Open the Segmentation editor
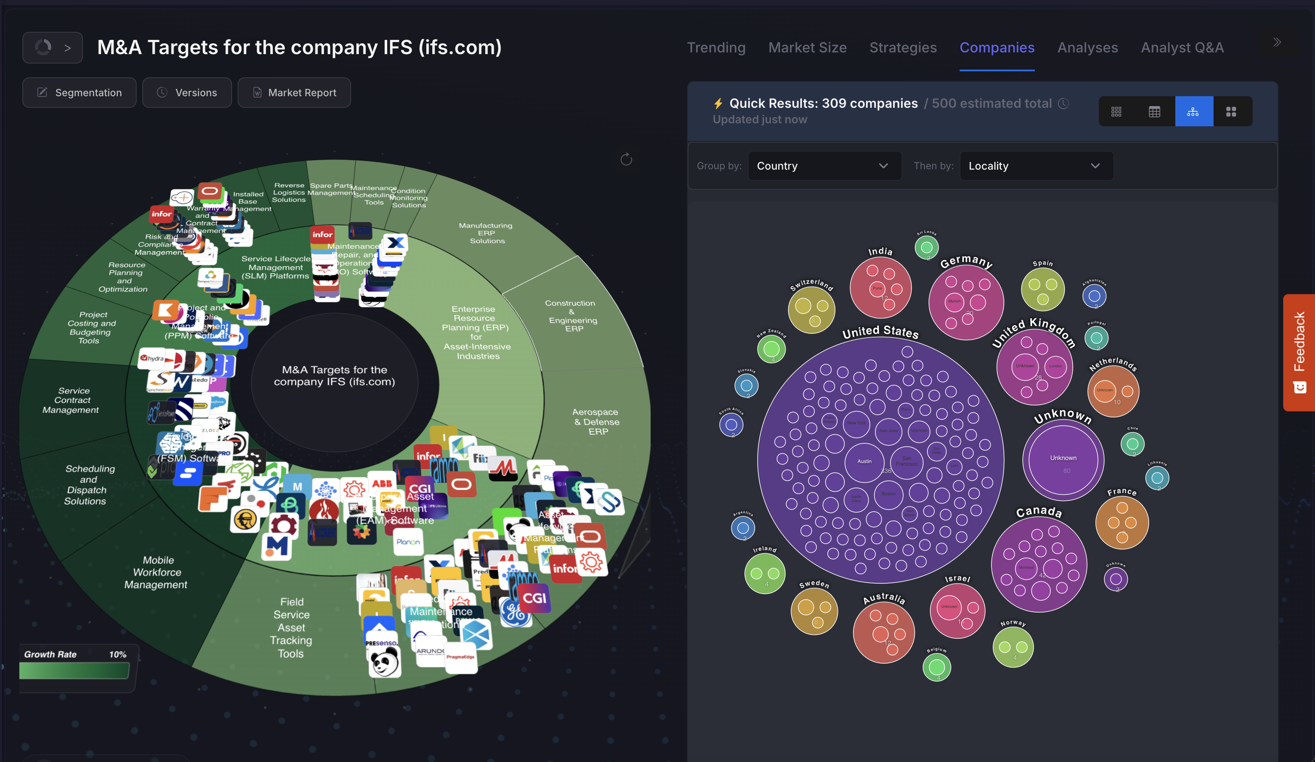The image size is (1315, 762). click(79, 92)
